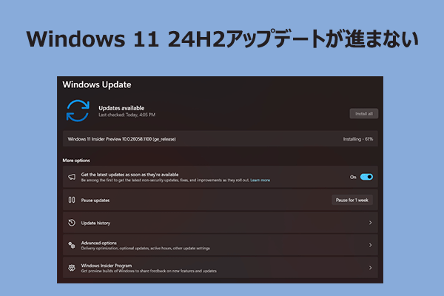
Task: Click the Last checked: Today, 4:05 PM text
Action: (127, 115)
